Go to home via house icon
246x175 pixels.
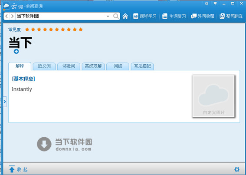click(x=125, y=16)
